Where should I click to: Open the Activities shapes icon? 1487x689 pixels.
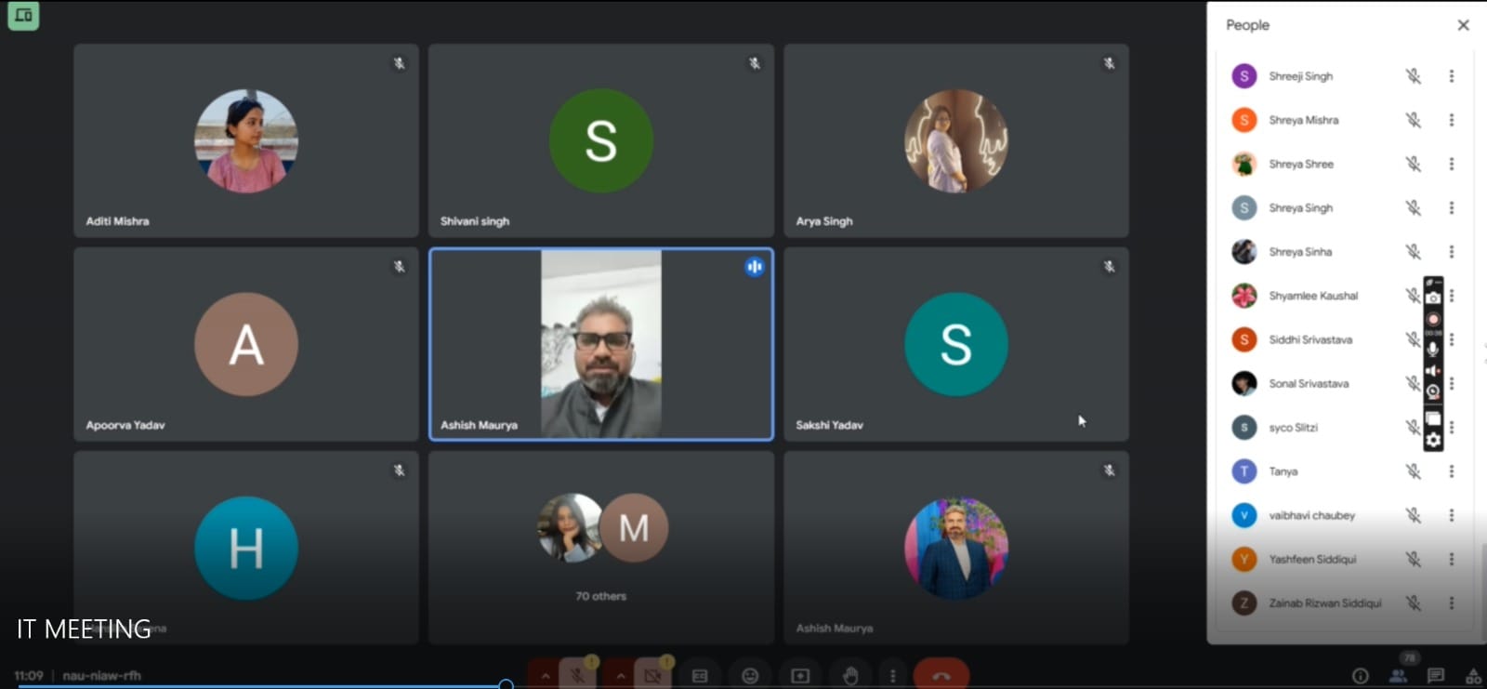pos(1473,676)
